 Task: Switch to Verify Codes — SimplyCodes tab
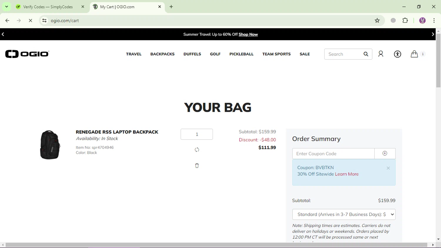(49, 7)
